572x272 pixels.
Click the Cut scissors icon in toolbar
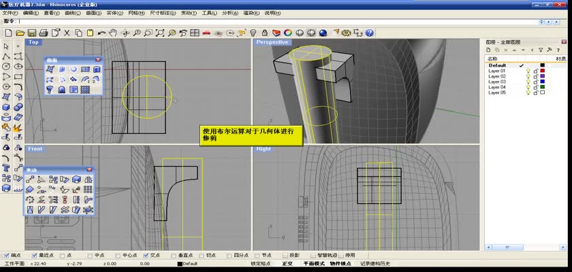[67, 33]
